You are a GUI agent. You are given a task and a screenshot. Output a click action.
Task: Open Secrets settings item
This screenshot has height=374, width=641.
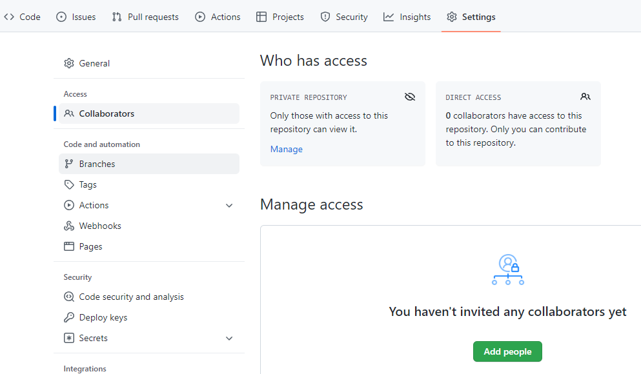pyautogui.click(x=149, y=338)
